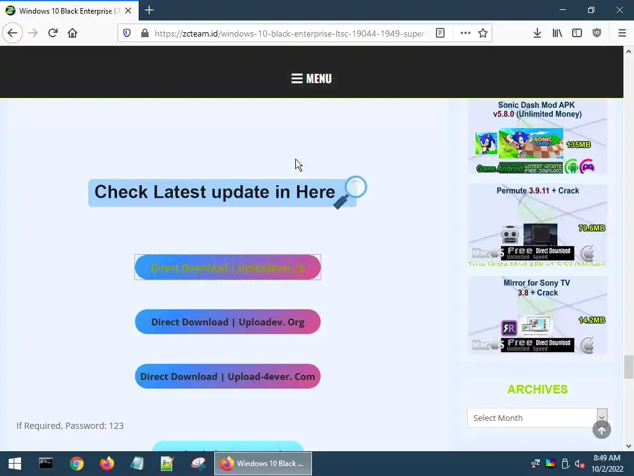Launch pinned Firefox taskbar icon

coord(107,464)
